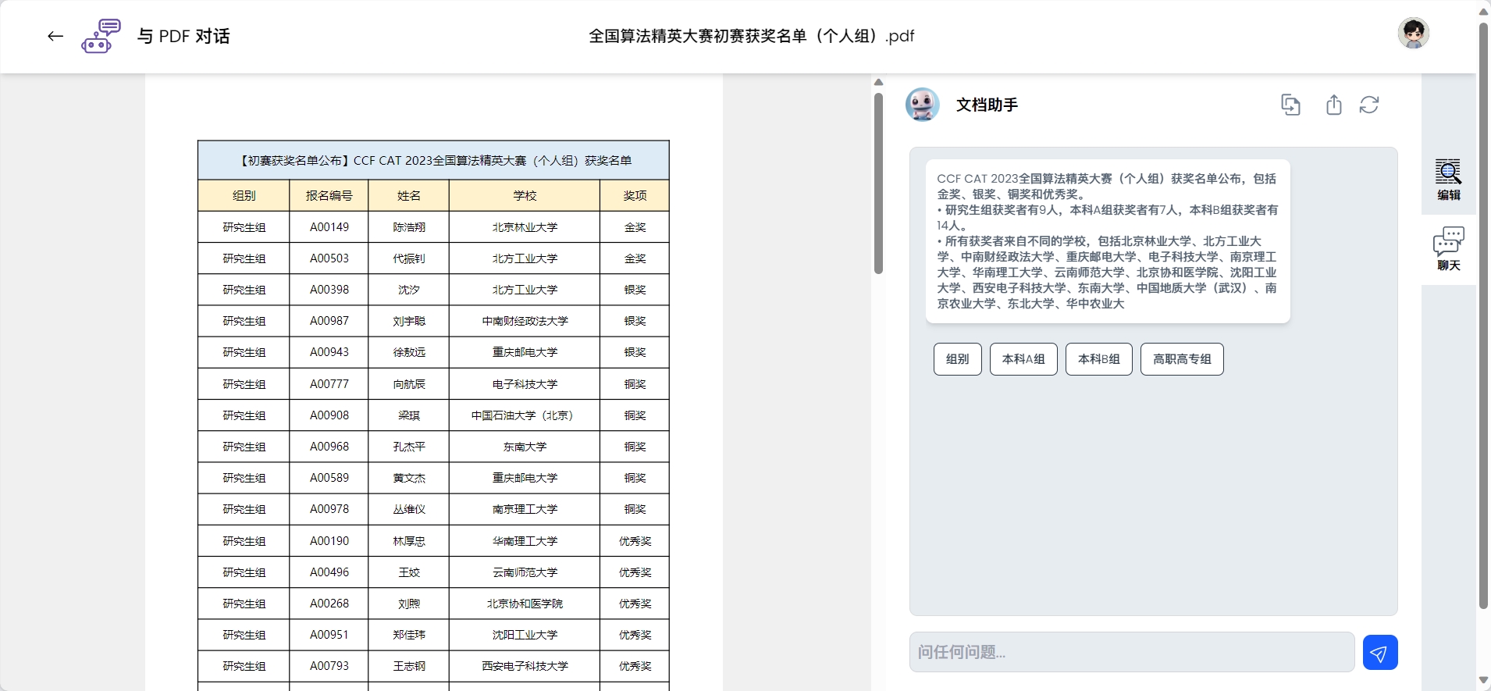Click cell A00149 in the table
This screenshot has width=1491, height=691.
(x=329, y=227)
